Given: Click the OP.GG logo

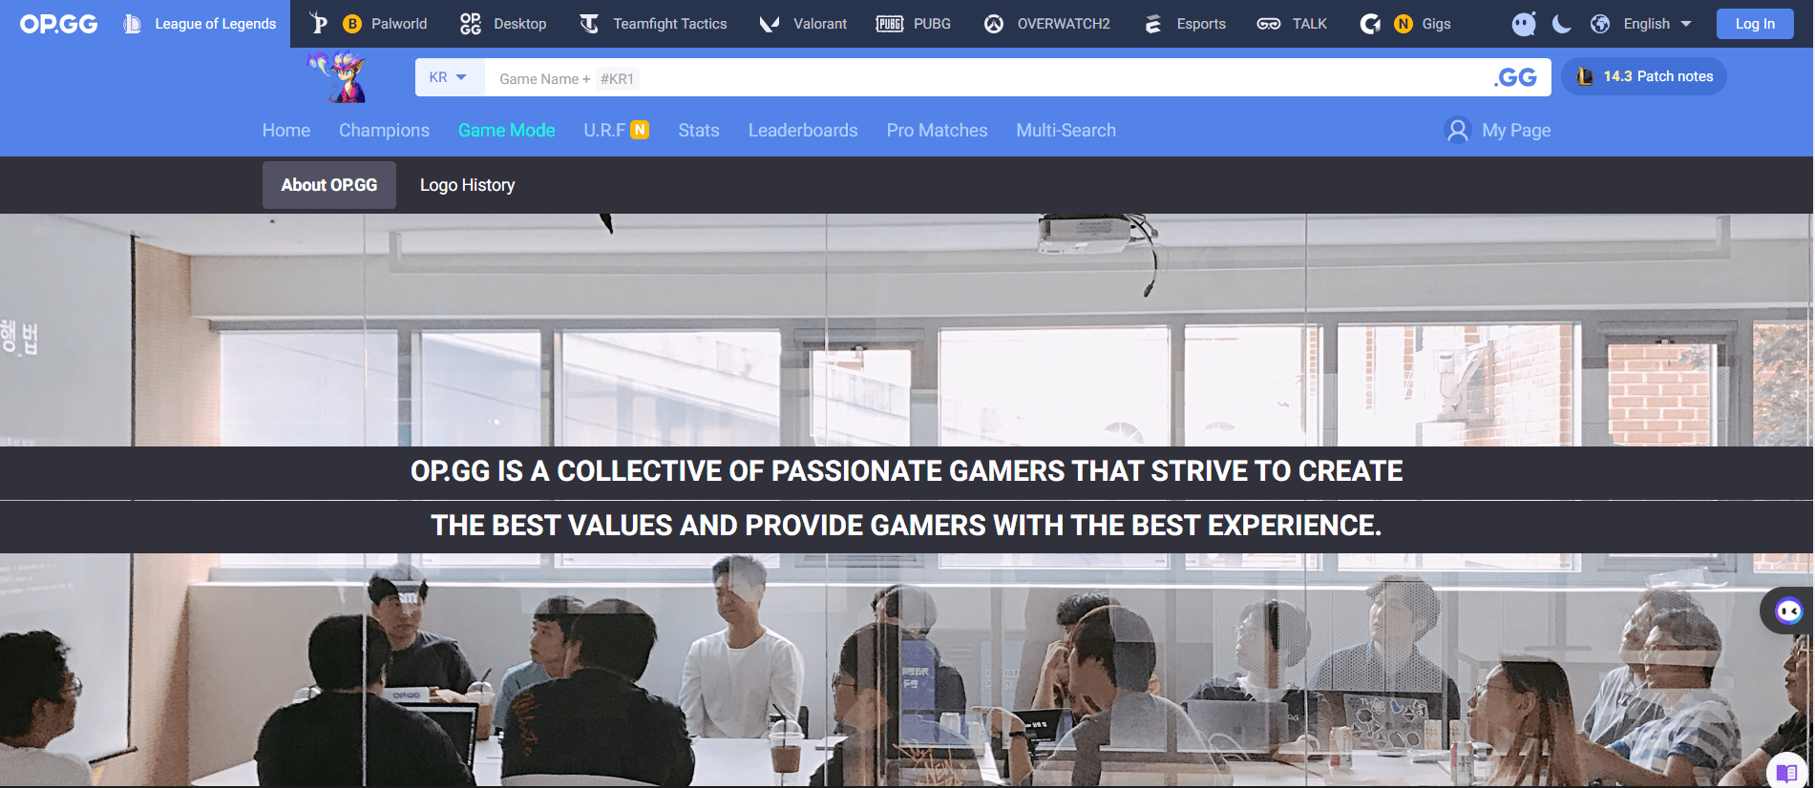Looking at the screenshot, I should coord(58,24).
